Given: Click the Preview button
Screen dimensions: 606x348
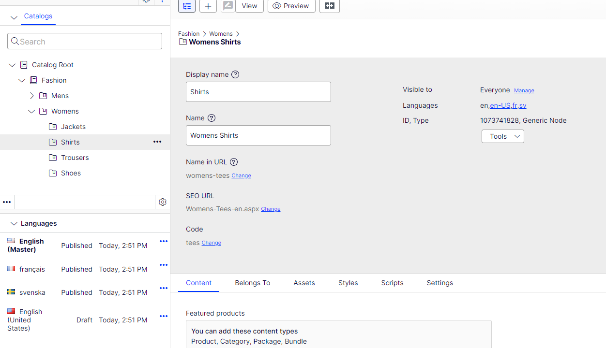Looking at the screenshot, I should click(291, 6).
